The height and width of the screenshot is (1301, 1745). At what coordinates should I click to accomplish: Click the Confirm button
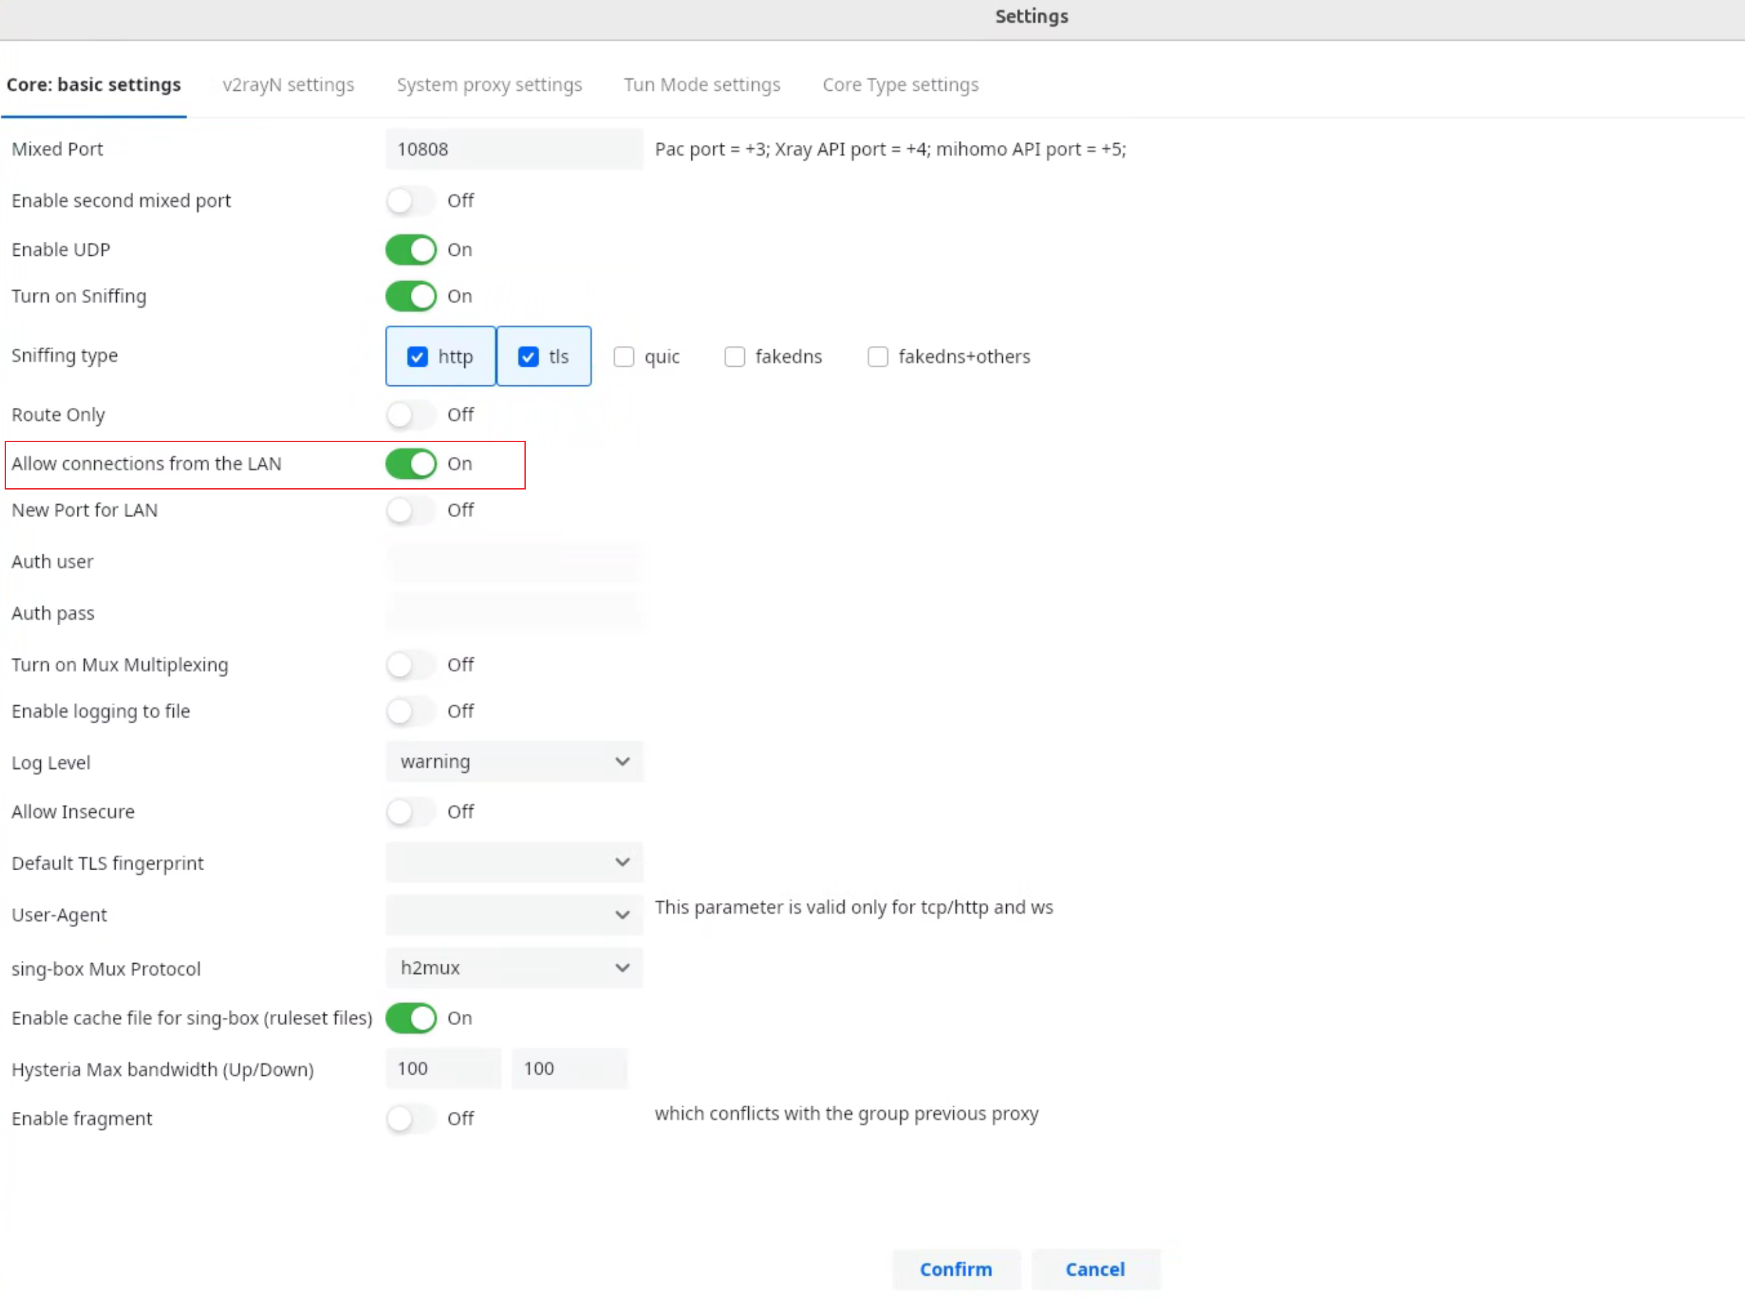(x=955, y=1269)
